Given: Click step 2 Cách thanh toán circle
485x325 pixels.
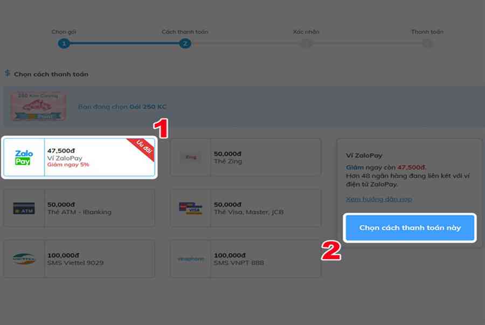Looking at the screenshot, I should (x=185, y=44).
